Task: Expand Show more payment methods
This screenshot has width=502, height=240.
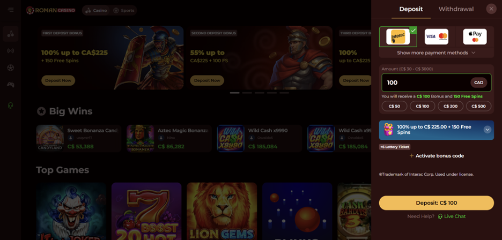Action: tap(437, 53)
